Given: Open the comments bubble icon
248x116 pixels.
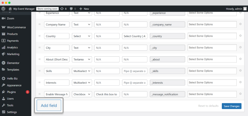Looking at the screenshot, I should click(x=71, y=9).
